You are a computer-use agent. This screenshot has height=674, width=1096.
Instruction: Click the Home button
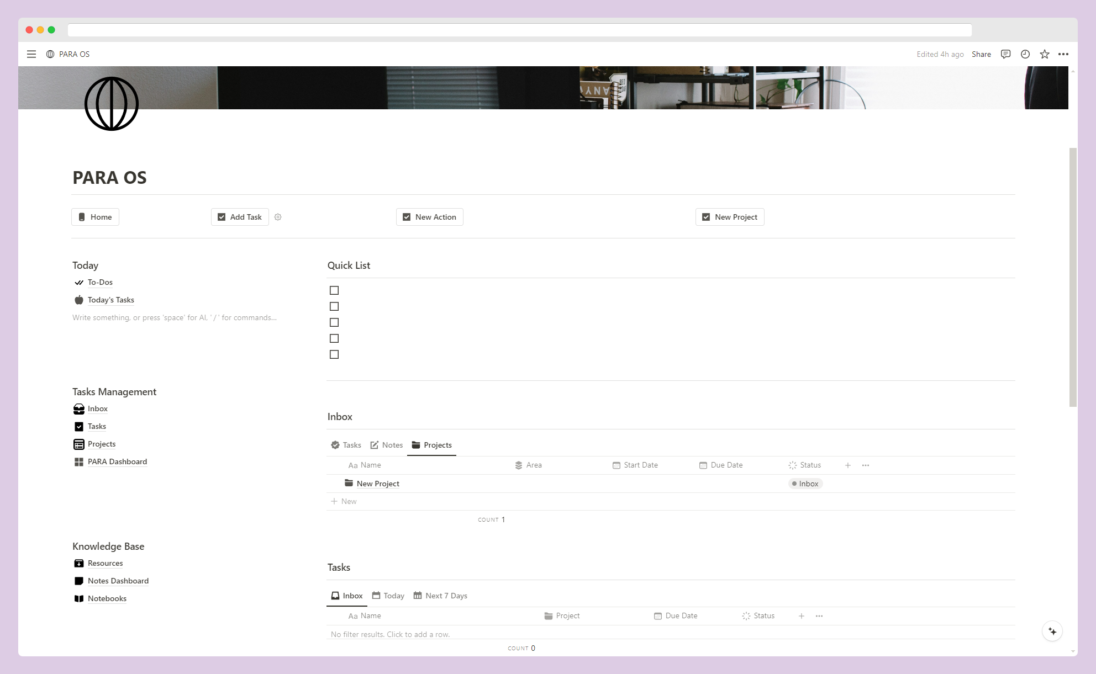click(x=95, y=217)
